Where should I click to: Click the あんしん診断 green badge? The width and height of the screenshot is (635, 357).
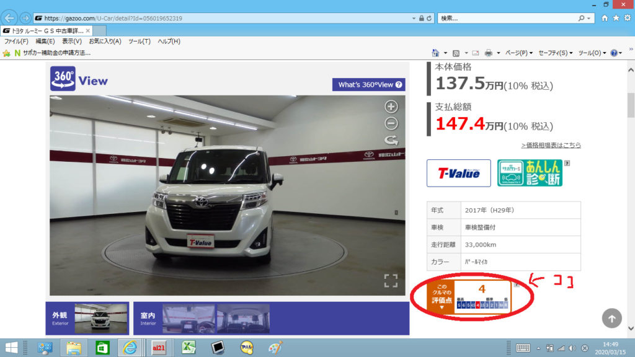(x=530, y=173)
